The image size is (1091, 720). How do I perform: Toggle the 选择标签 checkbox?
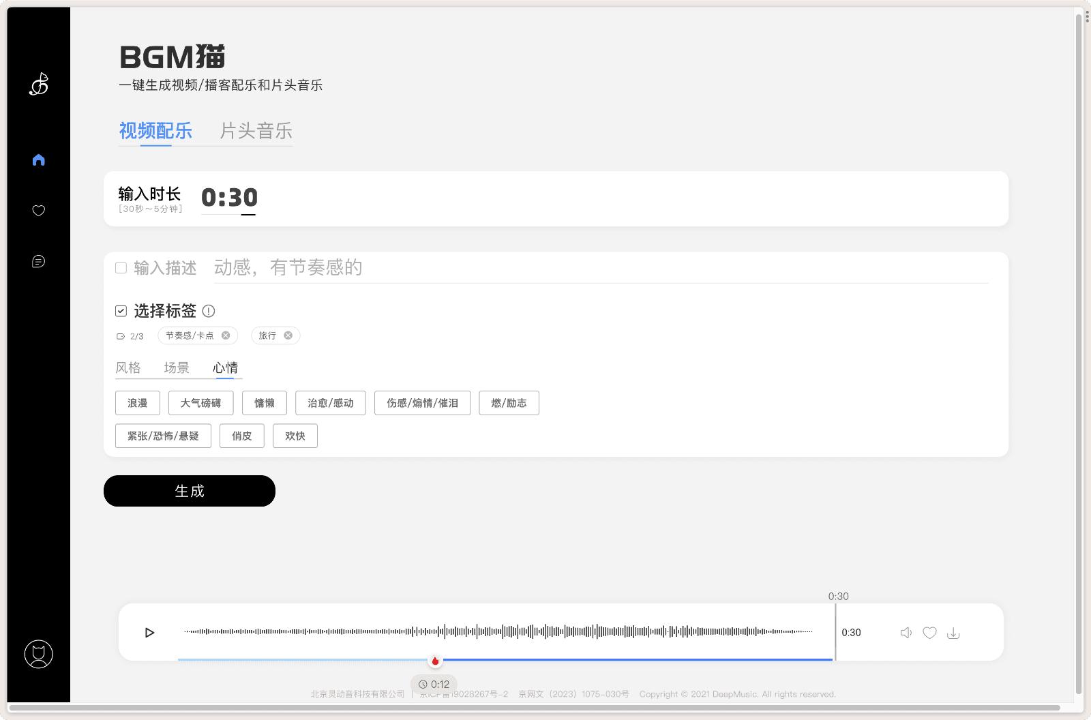point(121,311)
